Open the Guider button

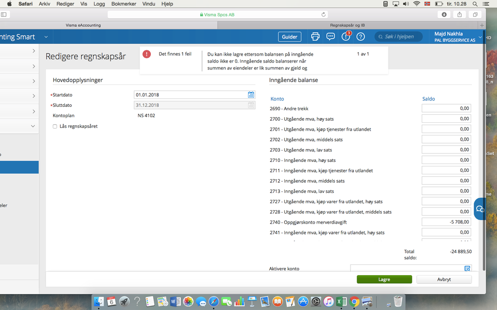[x=289, y=37]
